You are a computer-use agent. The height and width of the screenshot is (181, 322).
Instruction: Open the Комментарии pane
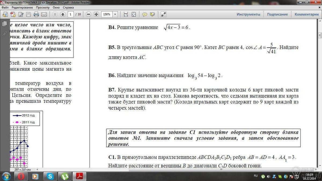307,14
